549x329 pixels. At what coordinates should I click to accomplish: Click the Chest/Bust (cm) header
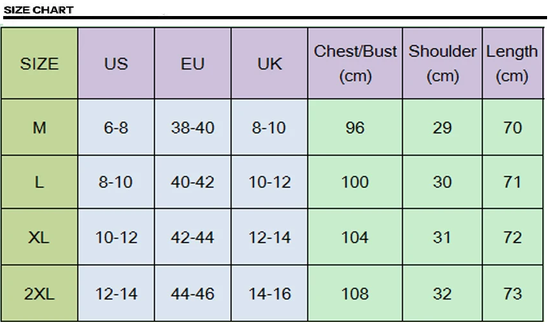[355, 63]
